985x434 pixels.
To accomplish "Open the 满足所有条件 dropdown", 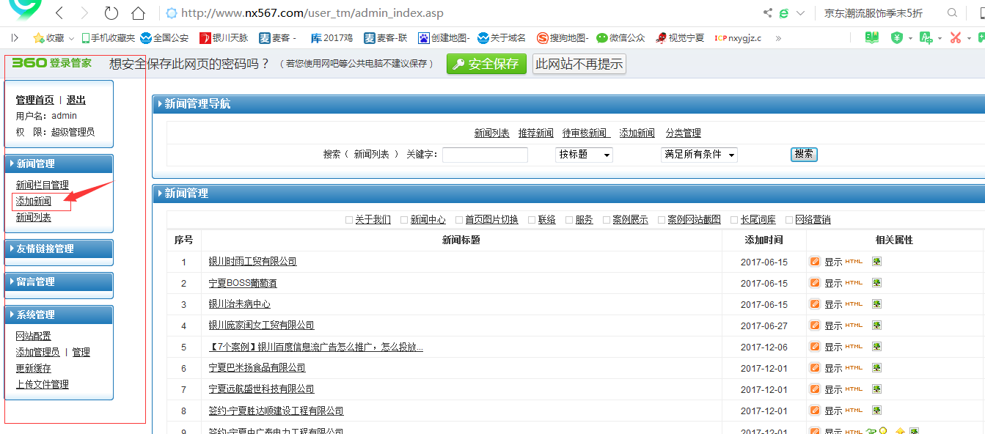I will 699,155.
